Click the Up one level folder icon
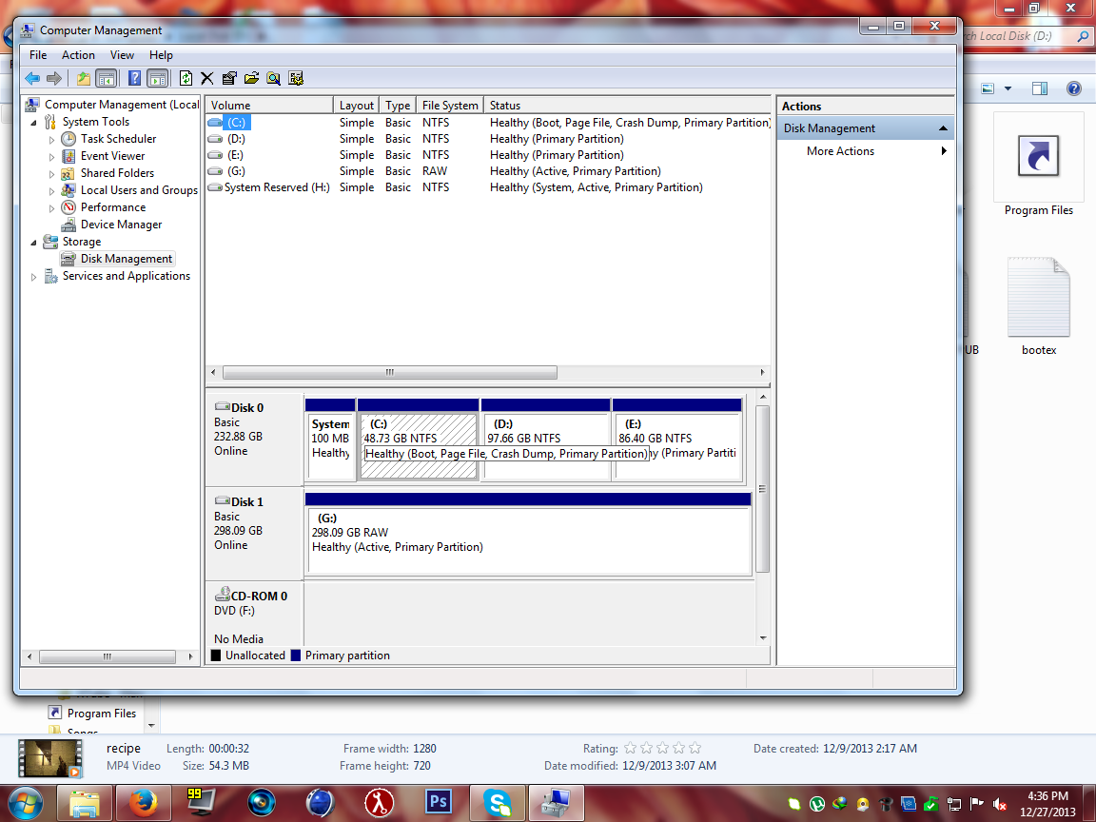This screenshot has height=822, width=1096. coord(83,78)
